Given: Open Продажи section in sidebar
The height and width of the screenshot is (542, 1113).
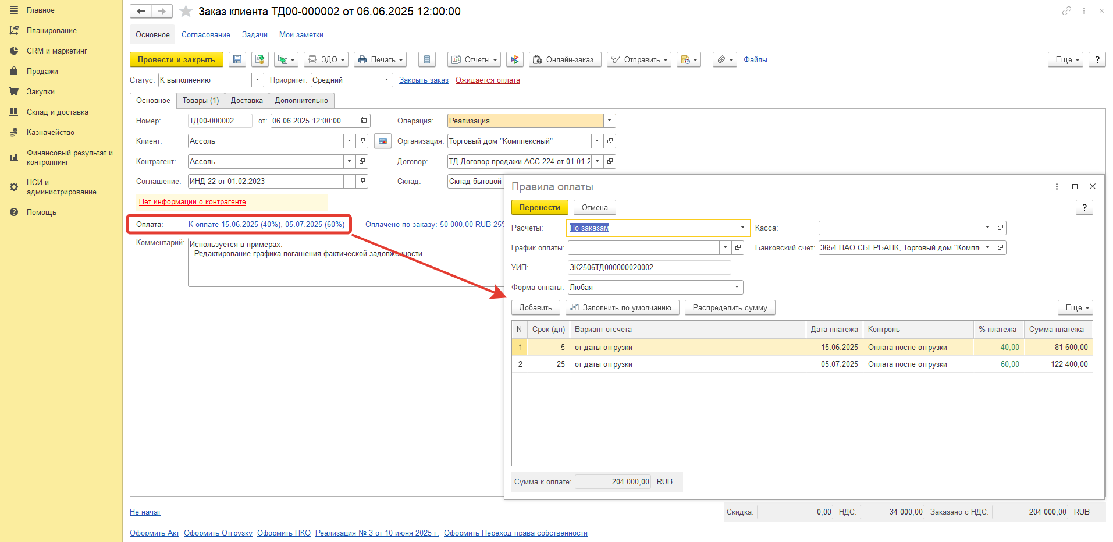Looking at the screenshot, I should [x=42, y=71].
